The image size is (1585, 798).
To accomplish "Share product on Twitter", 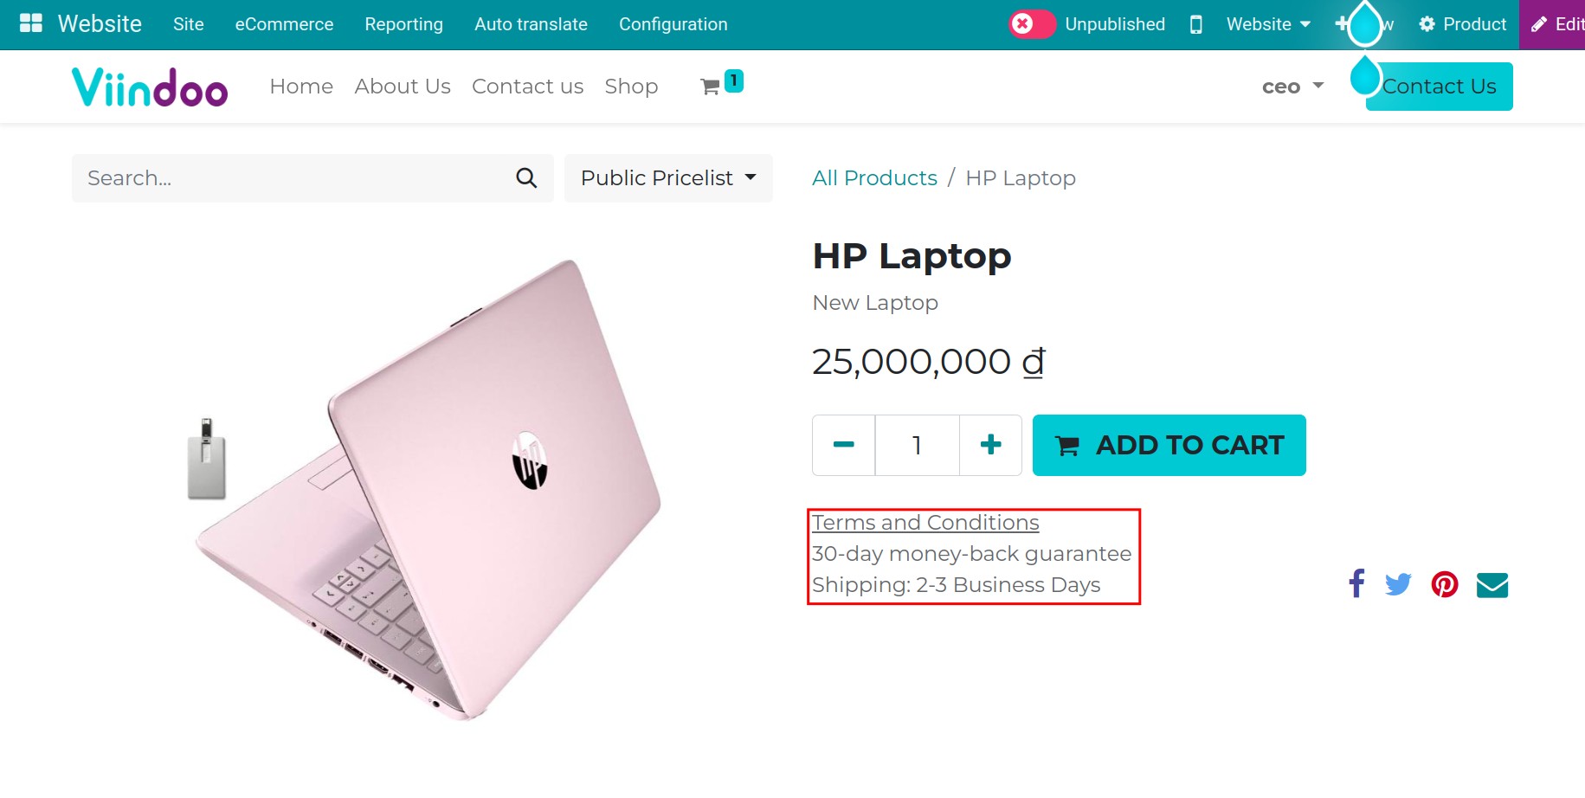I will click(1398, 585).
